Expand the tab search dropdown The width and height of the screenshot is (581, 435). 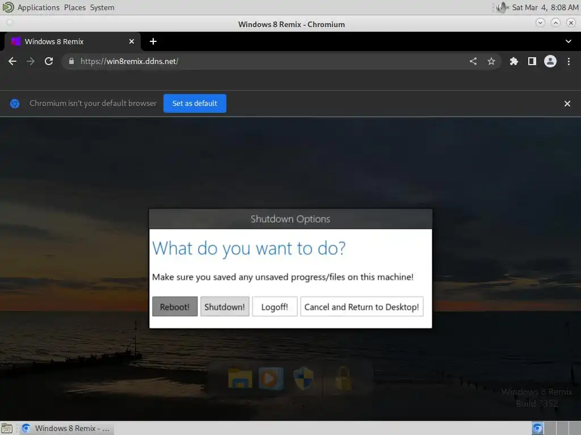(x=569, y=41)
